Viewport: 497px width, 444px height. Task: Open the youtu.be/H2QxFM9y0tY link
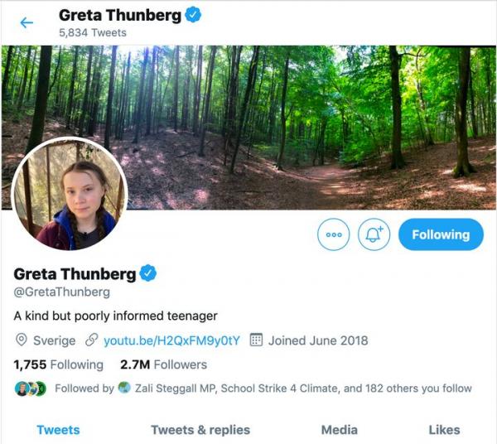click(171, 340)
